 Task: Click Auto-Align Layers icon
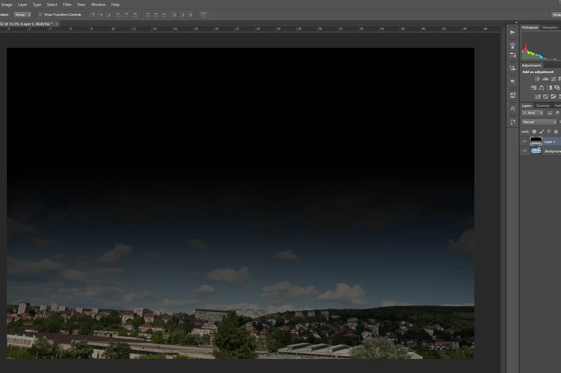point(203,15)
